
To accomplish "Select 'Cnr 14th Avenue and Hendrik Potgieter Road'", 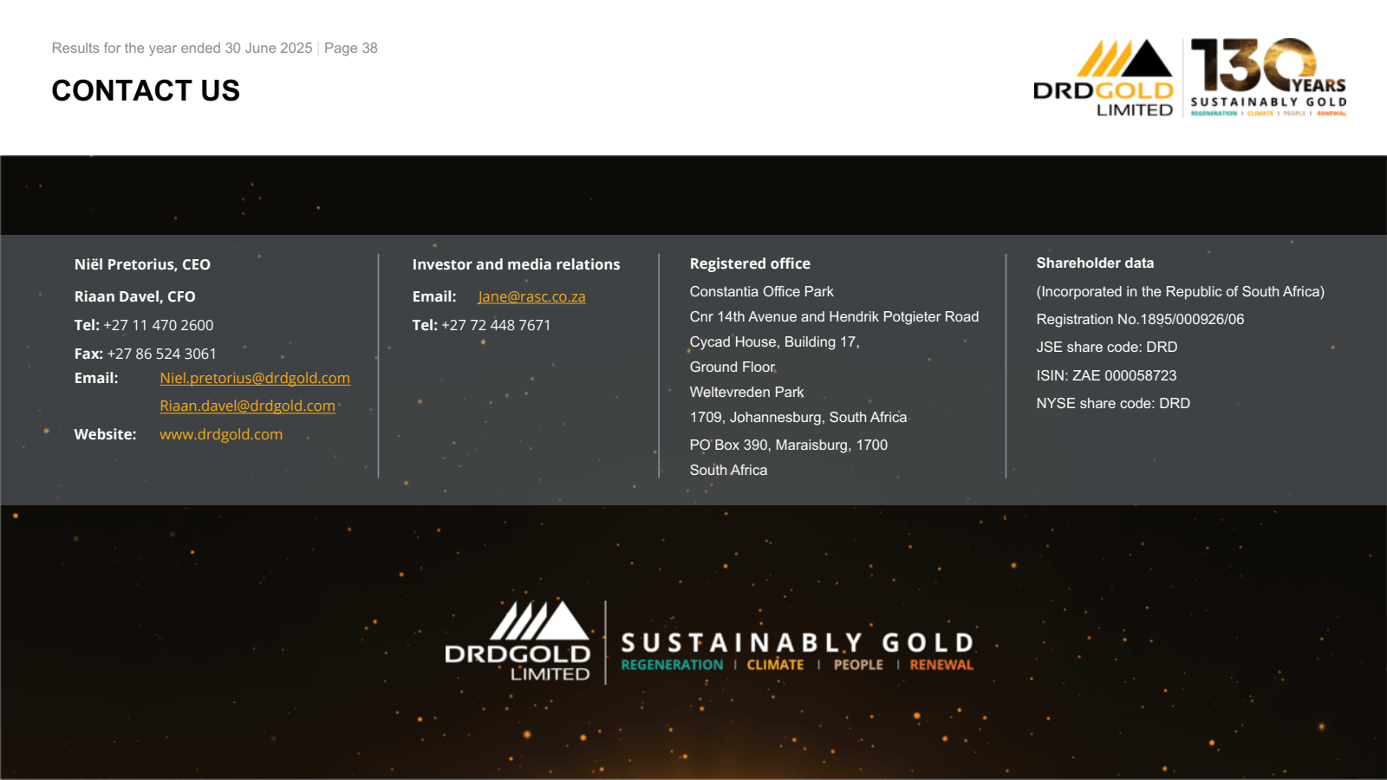I will coord(834,316).
